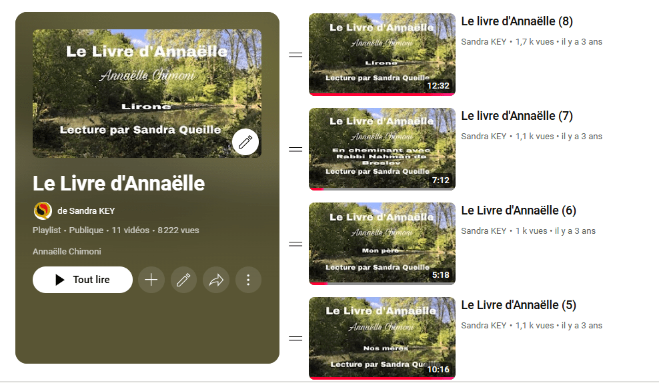
Task: Click the share arrow icon
Action: (x=216, y=280)
